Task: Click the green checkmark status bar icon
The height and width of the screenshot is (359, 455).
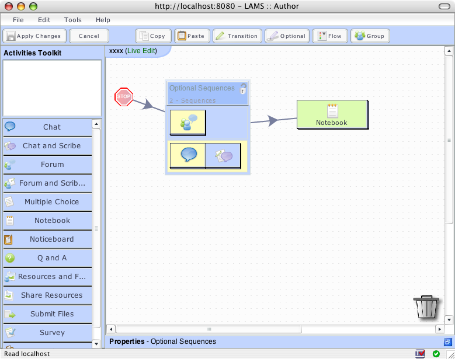Action: pos(436,354)
